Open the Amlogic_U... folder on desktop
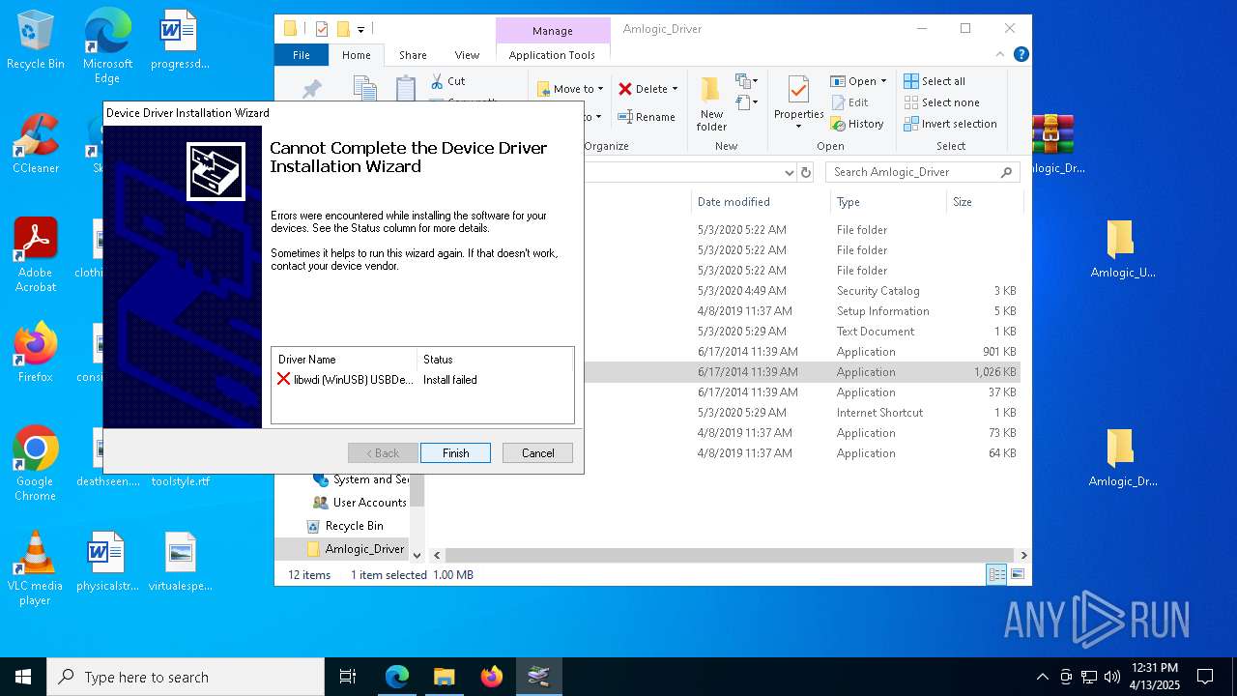The height and width of the screenshot is (696, 1237). tap(1122, 249)
